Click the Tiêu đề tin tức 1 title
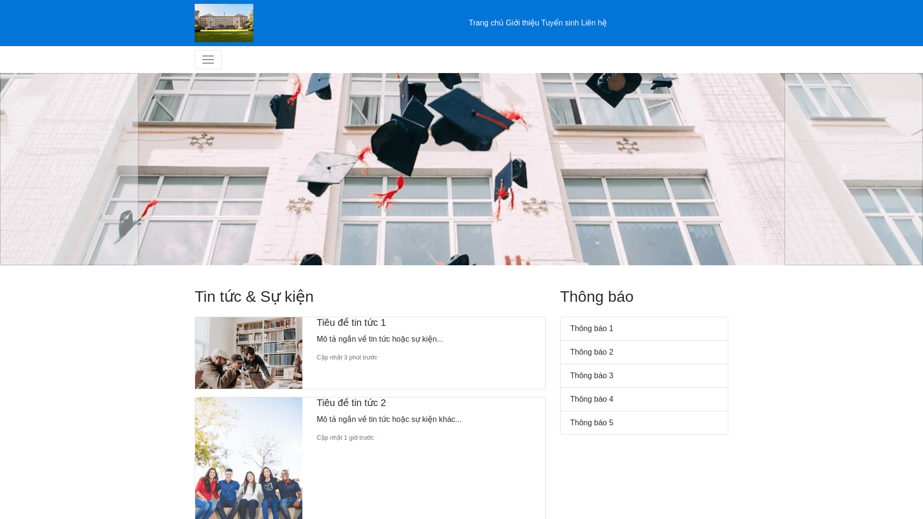 (351, 322)
